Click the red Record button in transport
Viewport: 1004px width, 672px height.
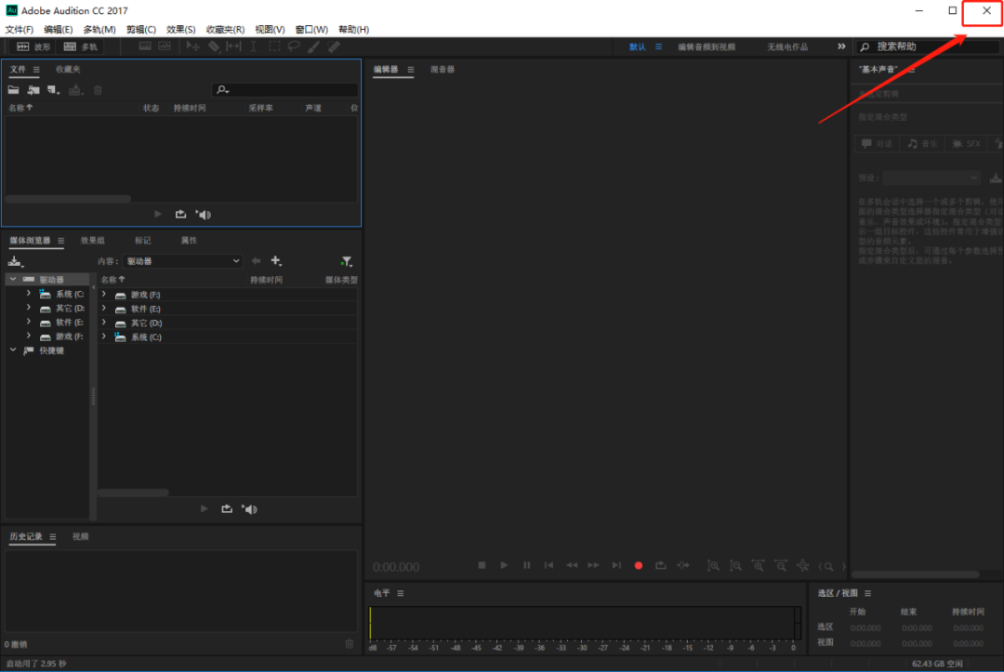pos(639,566)
